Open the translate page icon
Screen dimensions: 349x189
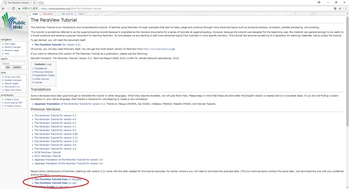pyautogui.click(x=335, y=9)
